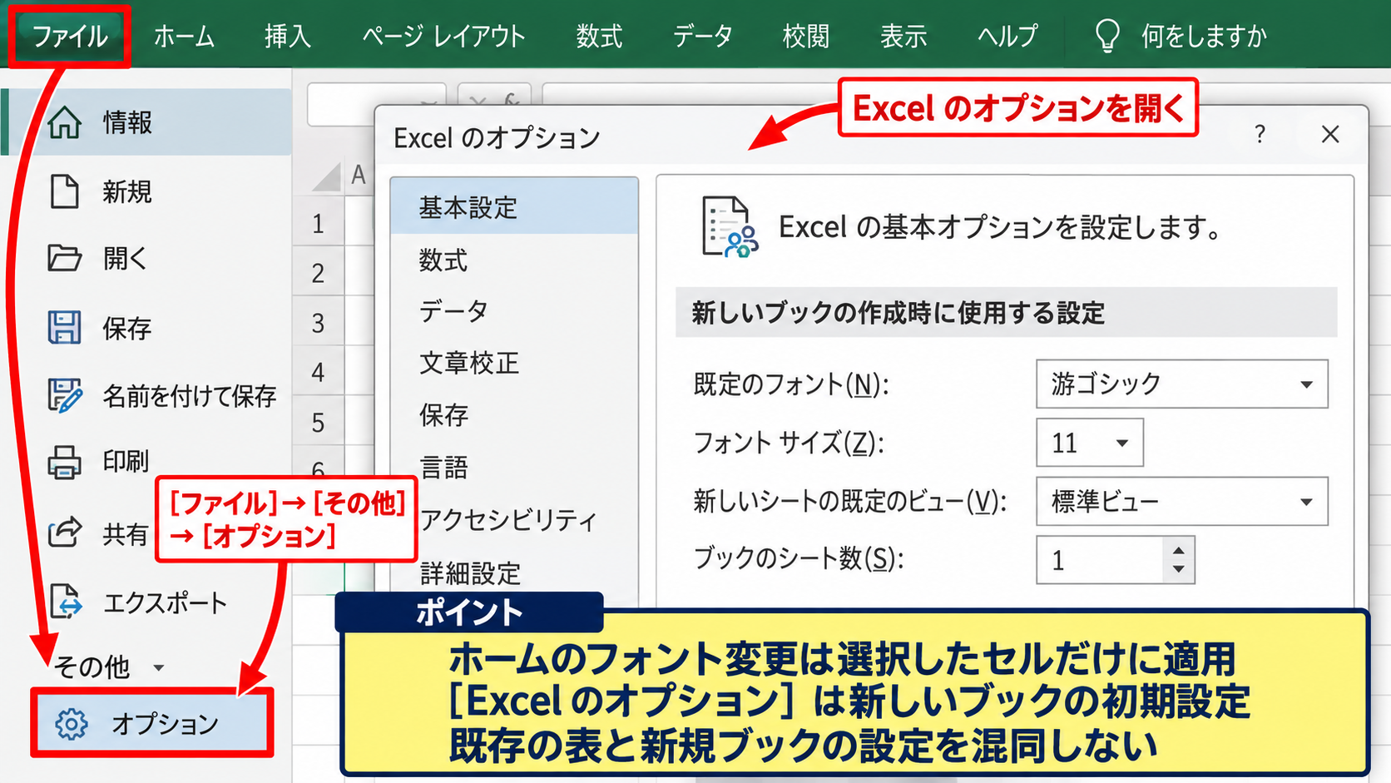This screenshot has width=1391, height=783.
Task: Click the help question mark in the dialog
Action: coord(1260,134)
